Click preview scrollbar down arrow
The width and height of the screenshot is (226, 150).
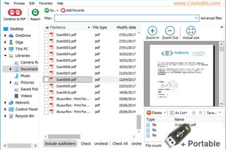point(221,104)
